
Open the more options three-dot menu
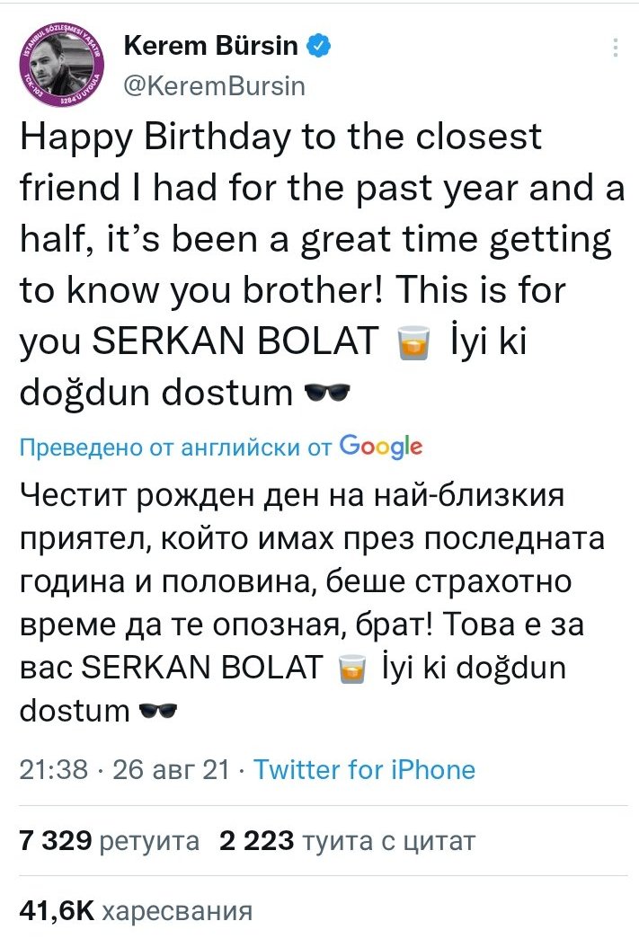[x=616, y=48]
